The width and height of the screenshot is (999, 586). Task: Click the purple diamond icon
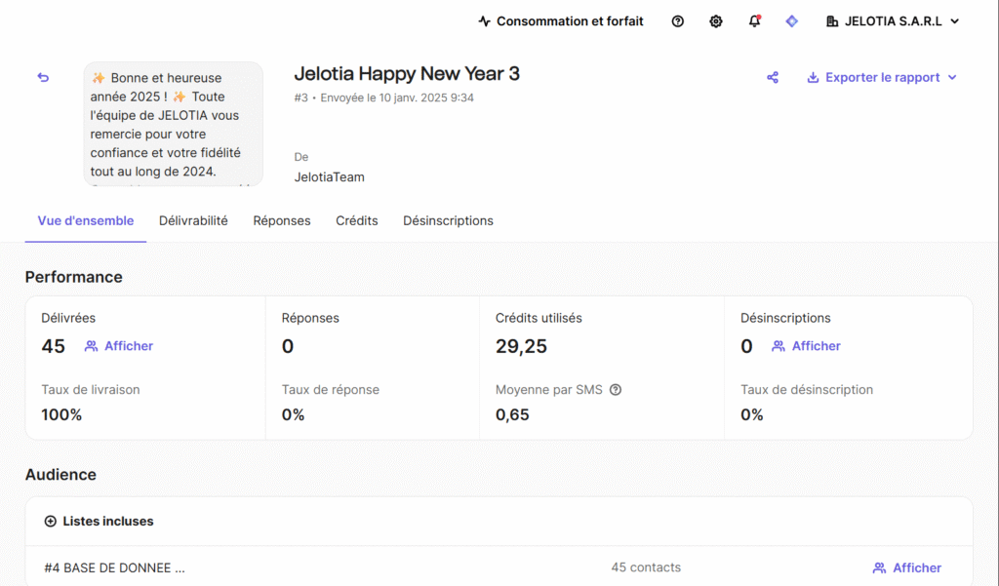pyautogui.click(x=791, y=21)
